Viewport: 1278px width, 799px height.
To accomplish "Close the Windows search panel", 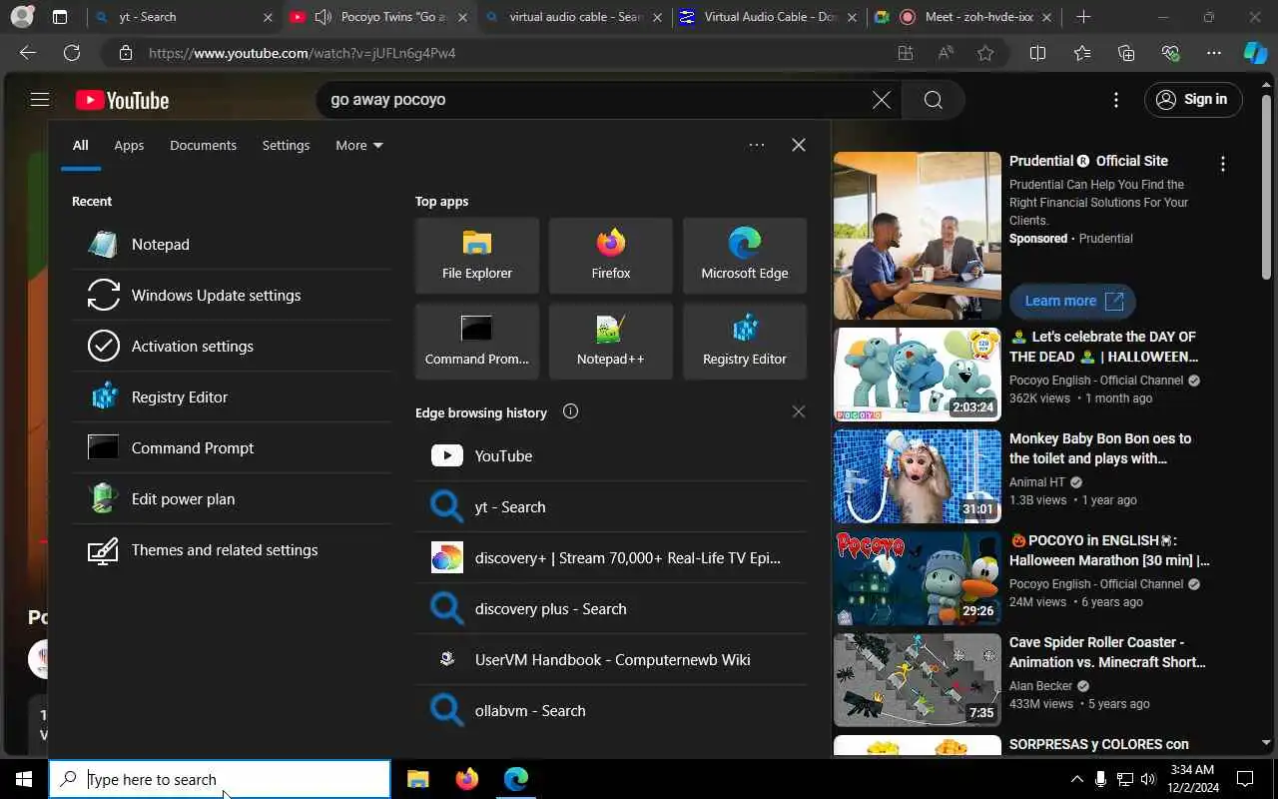I will click(799, 145).
